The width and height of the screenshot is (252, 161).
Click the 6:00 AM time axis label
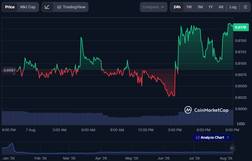point(88,130)
